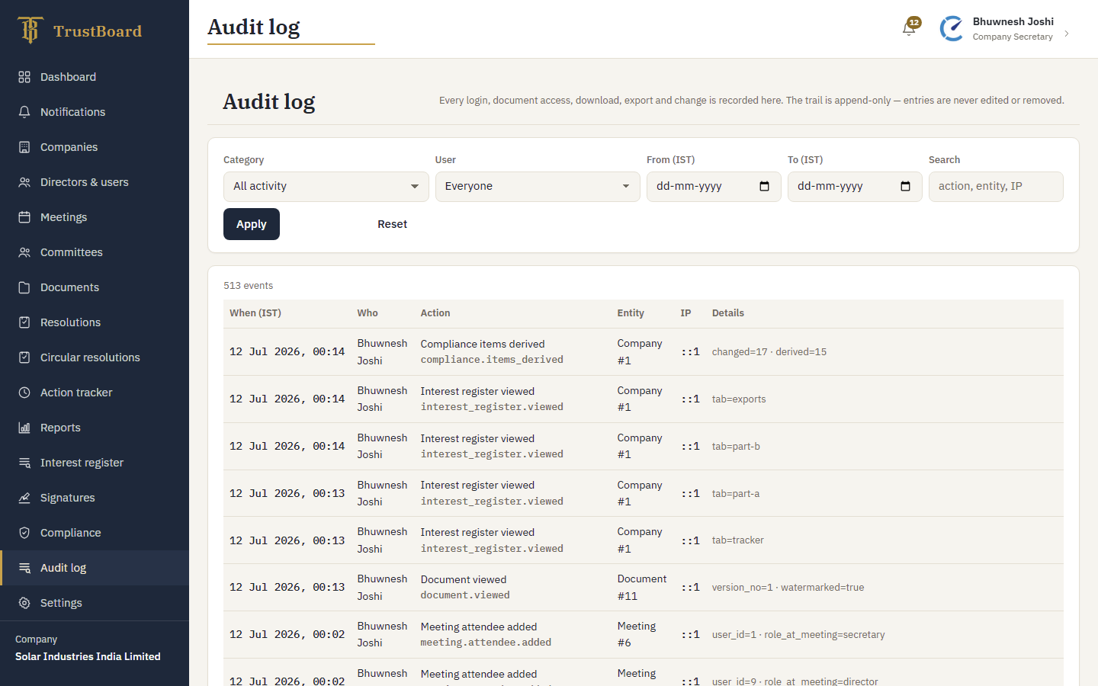Click the 'Action' column header
Viewport: 1098px width, 686px height.
point(435,313)
